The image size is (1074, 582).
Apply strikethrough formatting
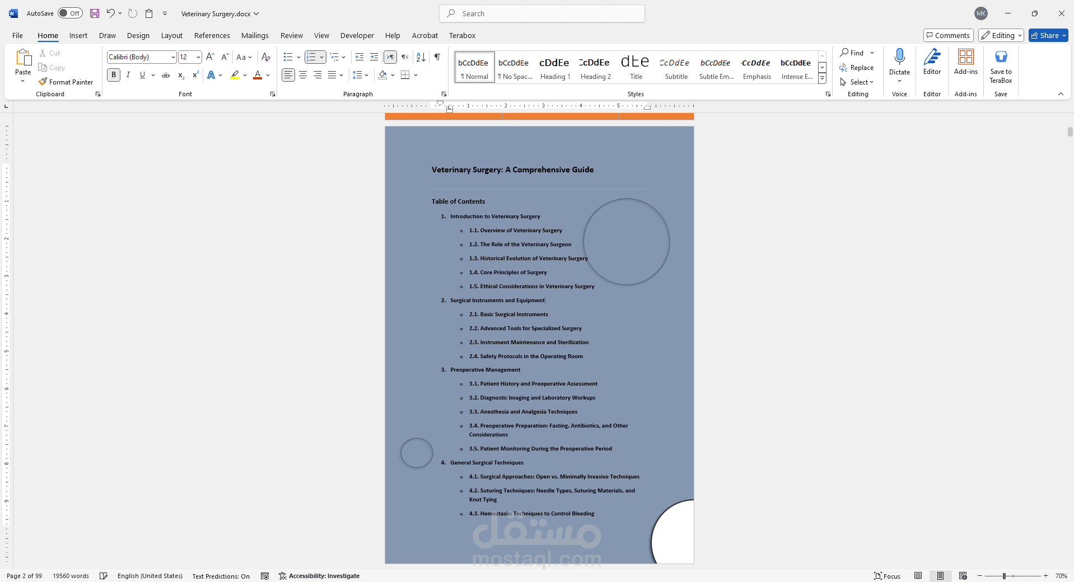166,75
